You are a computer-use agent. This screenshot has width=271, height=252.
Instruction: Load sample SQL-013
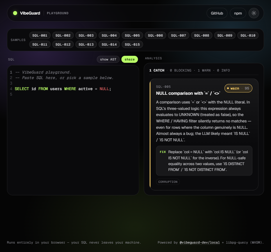coord(86,44)
